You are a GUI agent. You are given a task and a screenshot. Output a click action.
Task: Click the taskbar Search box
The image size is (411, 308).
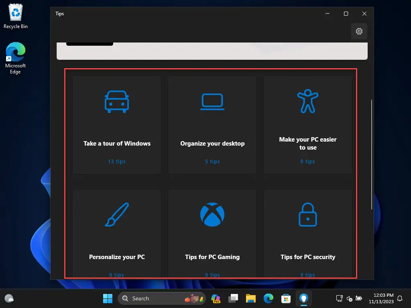pos(161,298)
